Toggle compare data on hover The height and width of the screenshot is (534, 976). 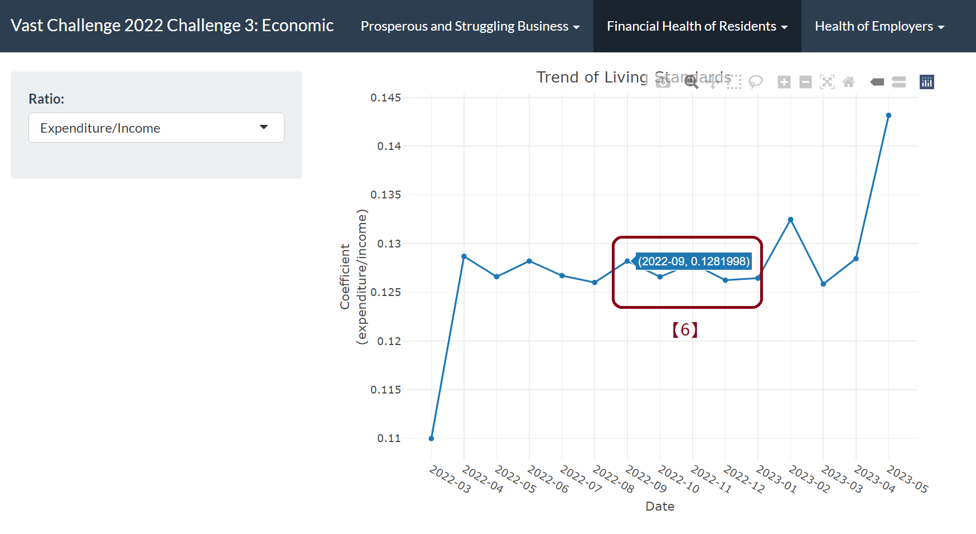[898, 82]
